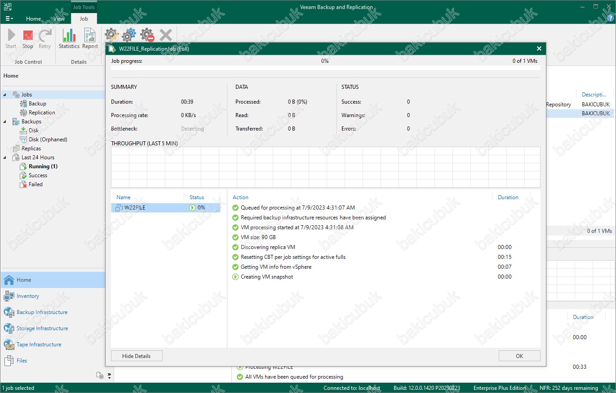Collapse the Backups tree node
This screenshot has height=393, width=616.
point(4,122)
